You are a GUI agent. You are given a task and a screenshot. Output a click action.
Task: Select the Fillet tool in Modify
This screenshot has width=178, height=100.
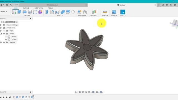click(52, 12)
